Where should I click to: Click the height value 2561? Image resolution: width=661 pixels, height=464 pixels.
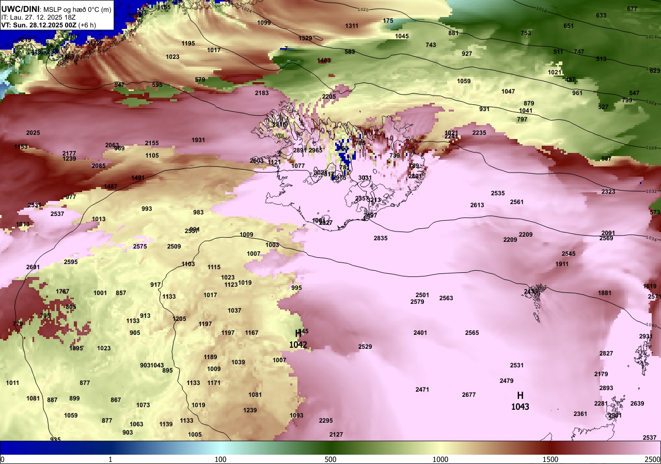tap(517, 202)
